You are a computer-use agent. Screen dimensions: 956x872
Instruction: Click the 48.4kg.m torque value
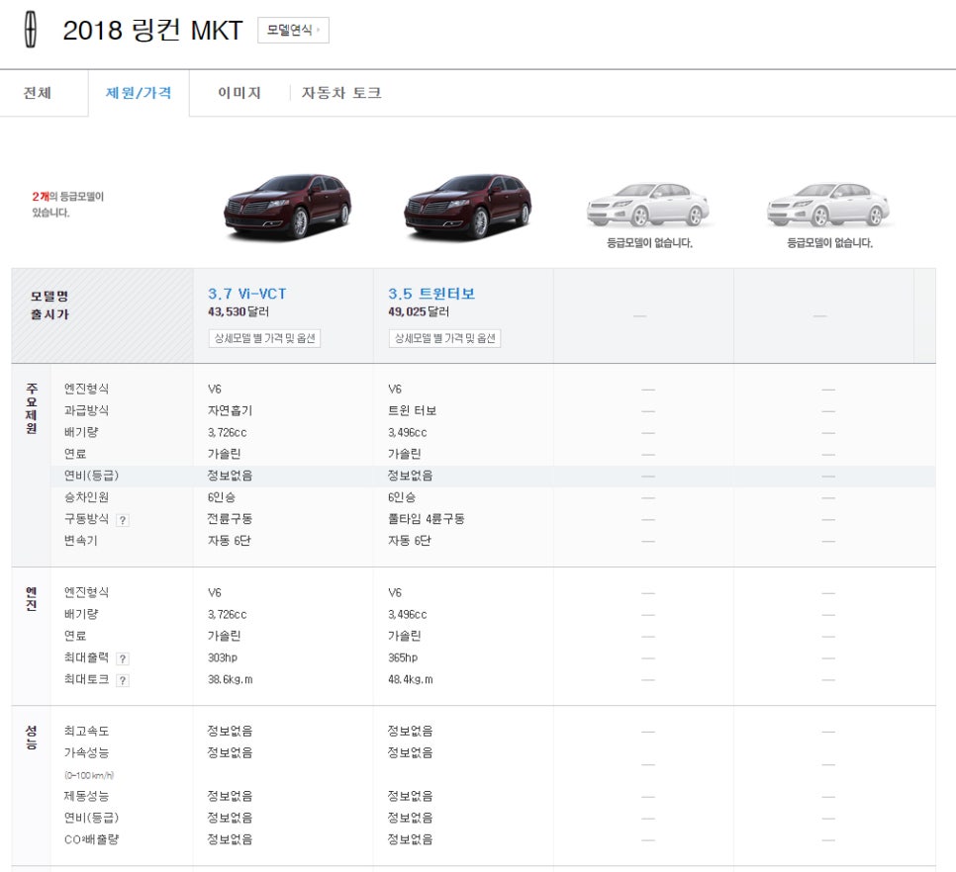[x=411, y=679]
